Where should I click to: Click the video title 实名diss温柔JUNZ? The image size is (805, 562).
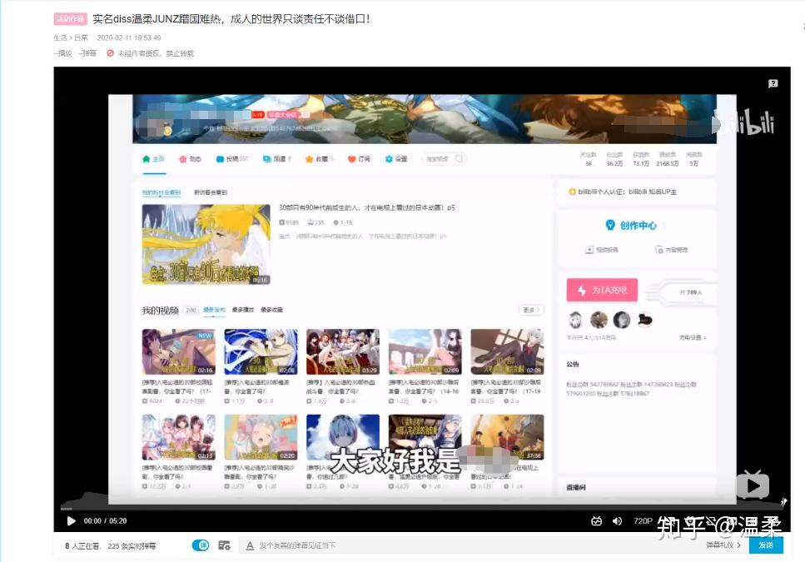click(x=231, y=19)
